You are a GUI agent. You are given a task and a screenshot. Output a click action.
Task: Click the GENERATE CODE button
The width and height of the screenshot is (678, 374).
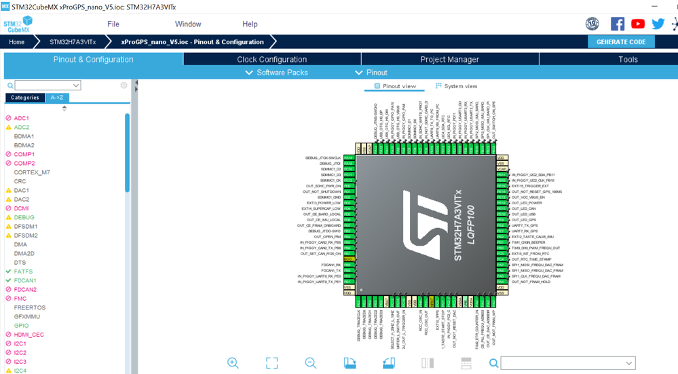621,42
